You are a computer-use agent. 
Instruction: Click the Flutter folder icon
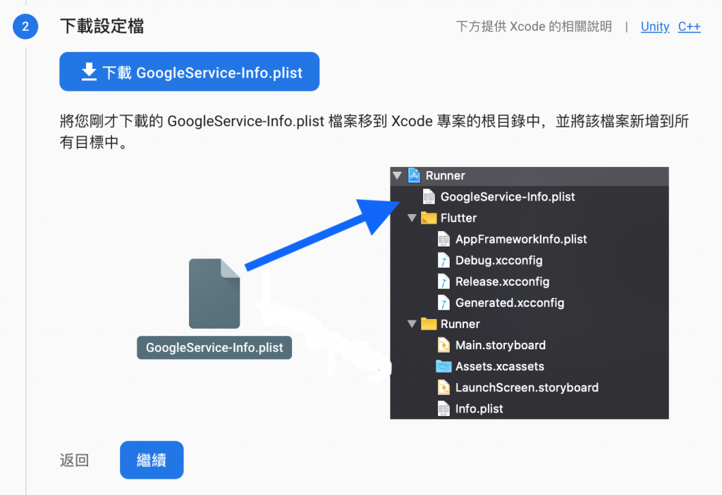429,218
